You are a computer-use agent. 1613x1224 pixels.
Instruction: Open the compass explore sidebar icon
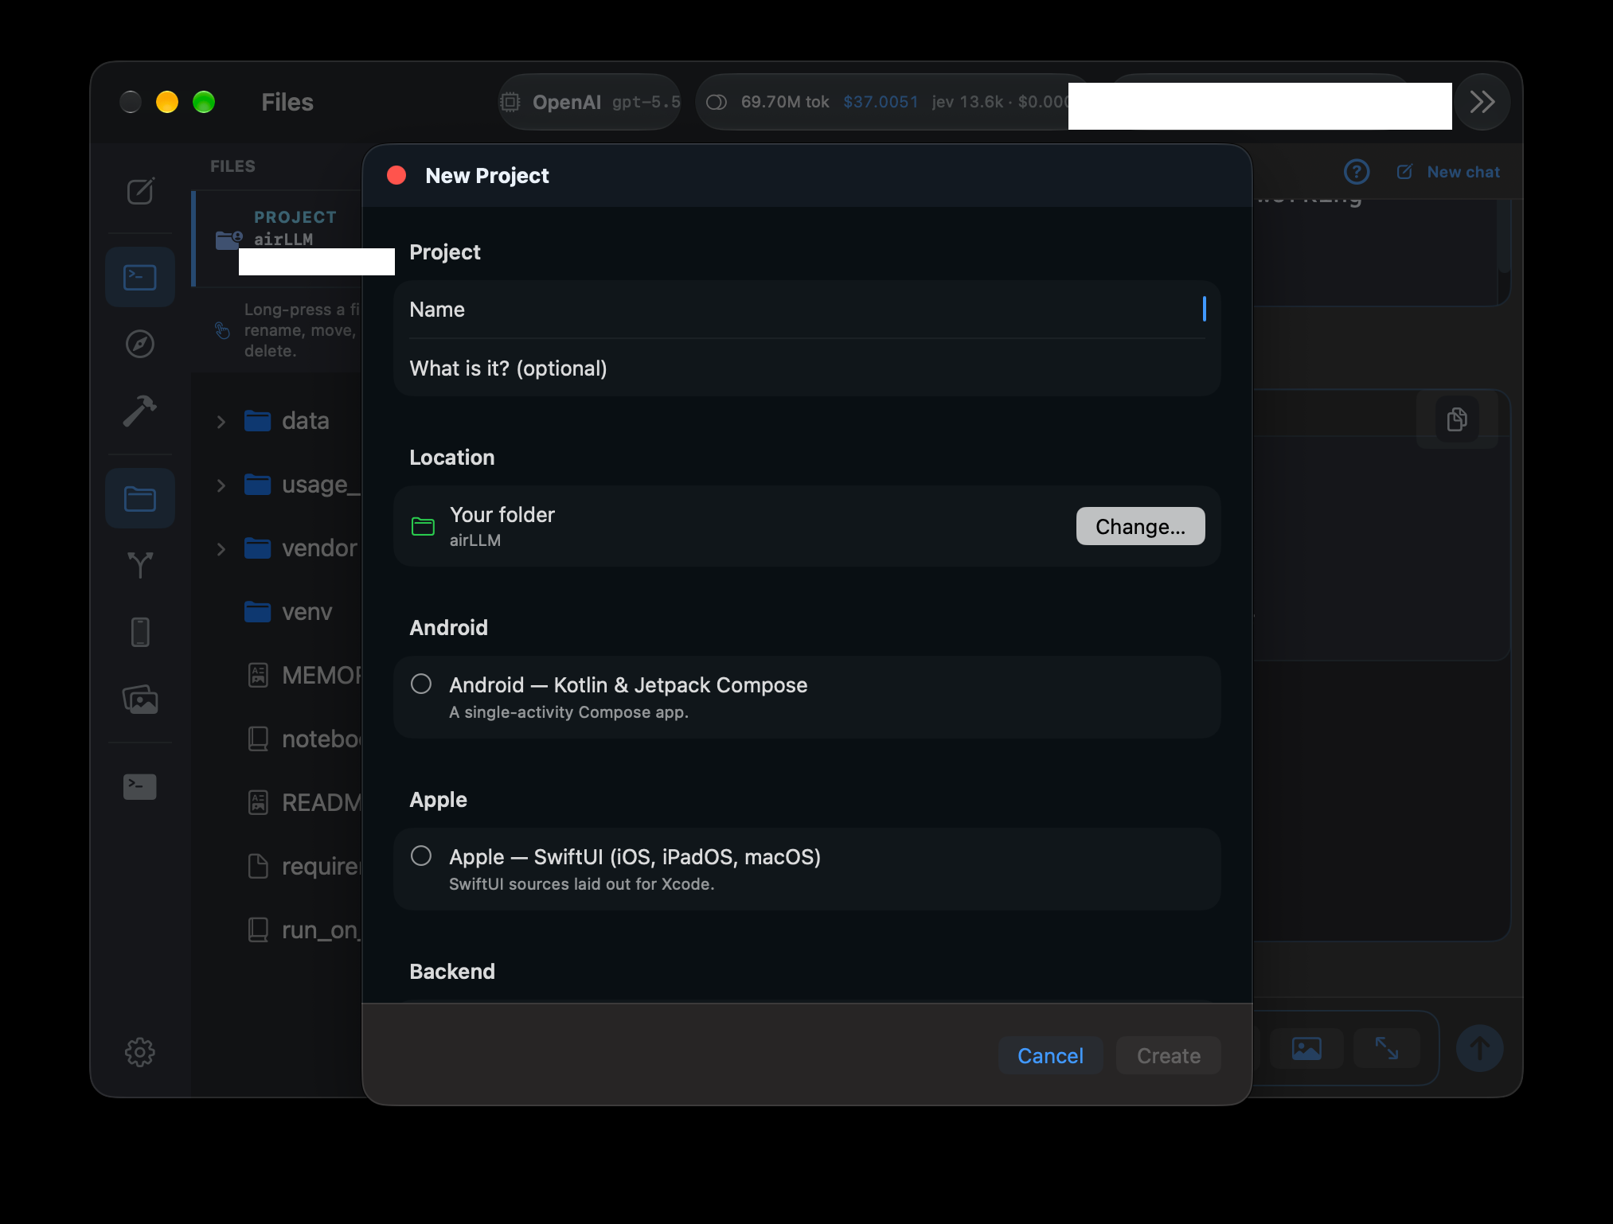point(140,344)
